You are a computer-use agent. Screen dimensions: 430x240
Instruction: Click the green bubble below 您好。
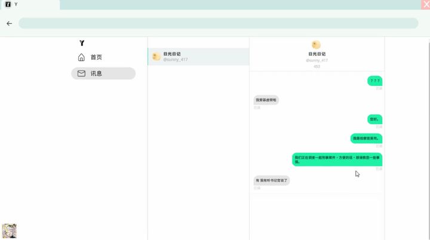coord(366,139)
